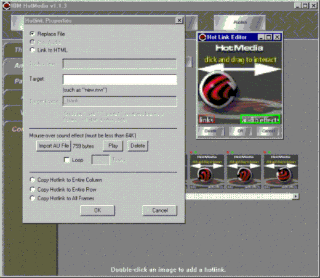This screenshot has width=320, height=278.
Task: Play the mouse-over sound effect
Action: (113, 146)
